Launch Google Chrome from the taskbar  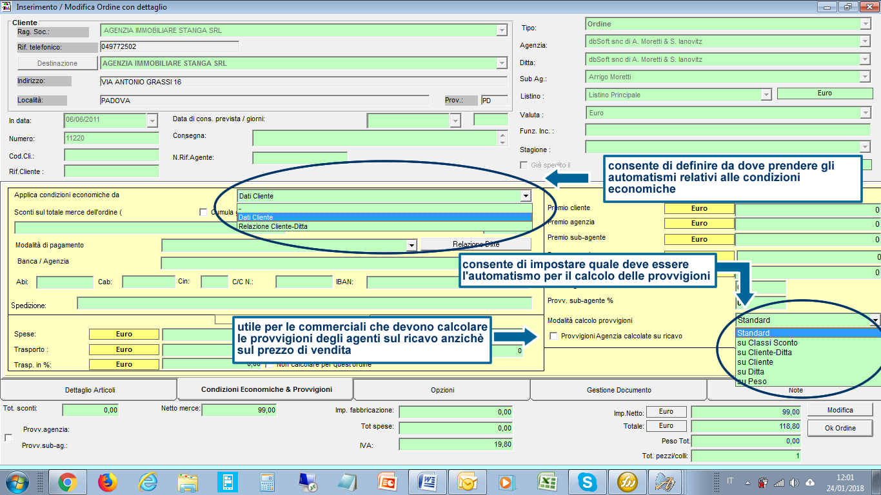[x=68, y=481]
